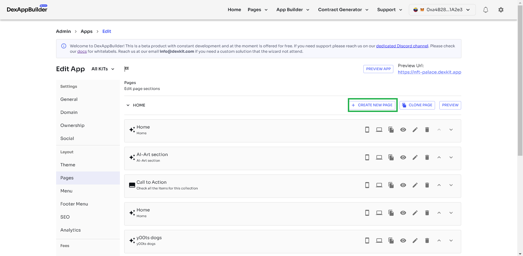The height and width of the screenshot is (256, 523).
Task: Open the Contract Generator menu
Action: (343, 10)
